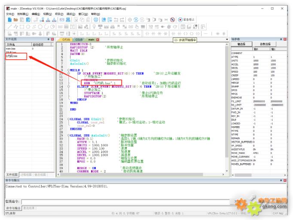This screenshot has width=293, height=220.
Task: Open the 帮助(H) menu
Action: point(95,14)
